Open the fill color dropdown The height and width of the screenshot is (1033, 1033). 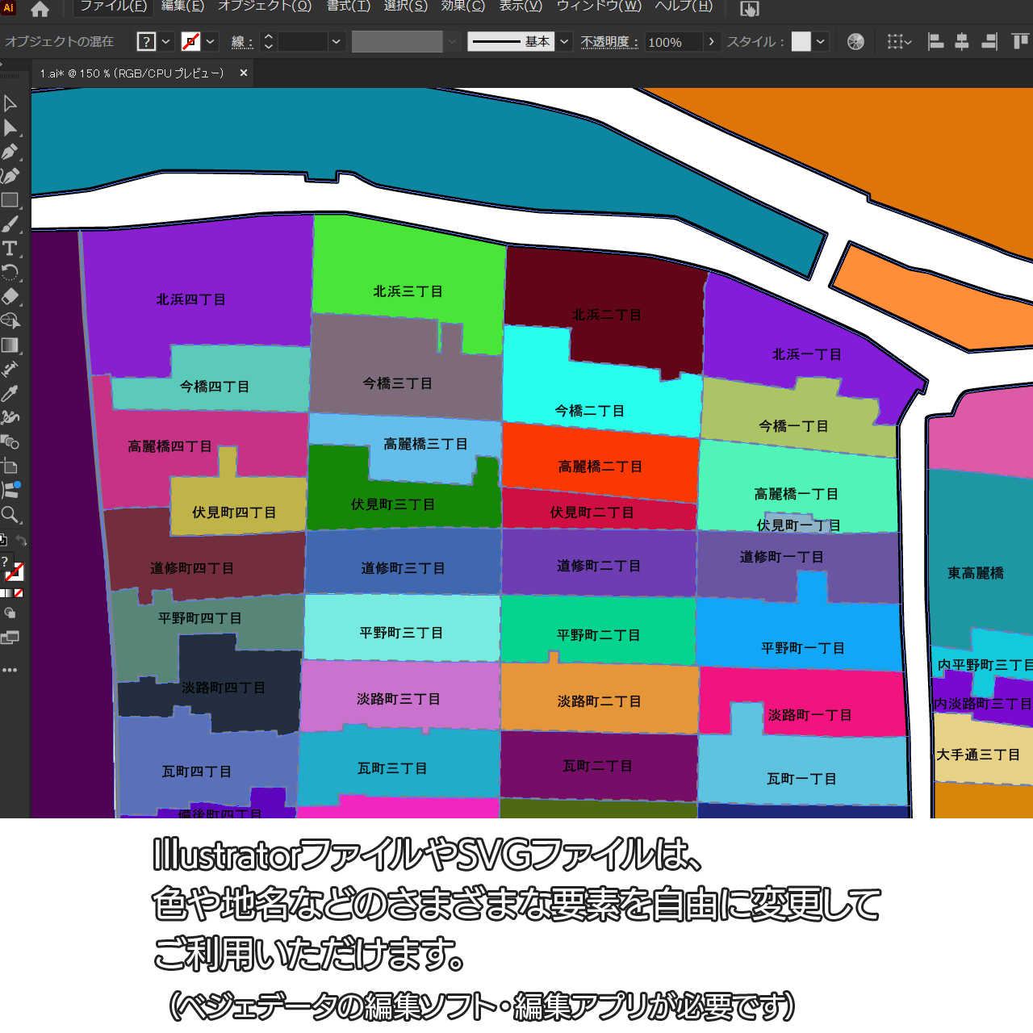[x=166, y=42]
